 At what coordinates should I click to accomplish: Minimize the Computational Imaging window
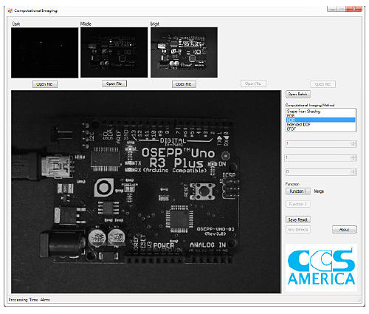coord(331,9)
